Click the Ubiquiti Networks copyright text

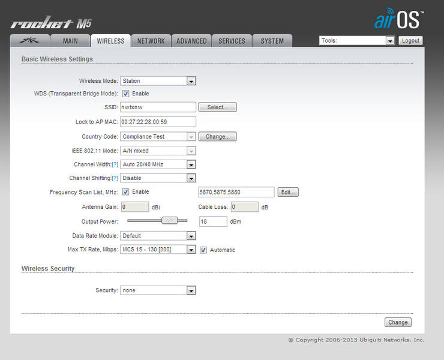pos(356,340)
